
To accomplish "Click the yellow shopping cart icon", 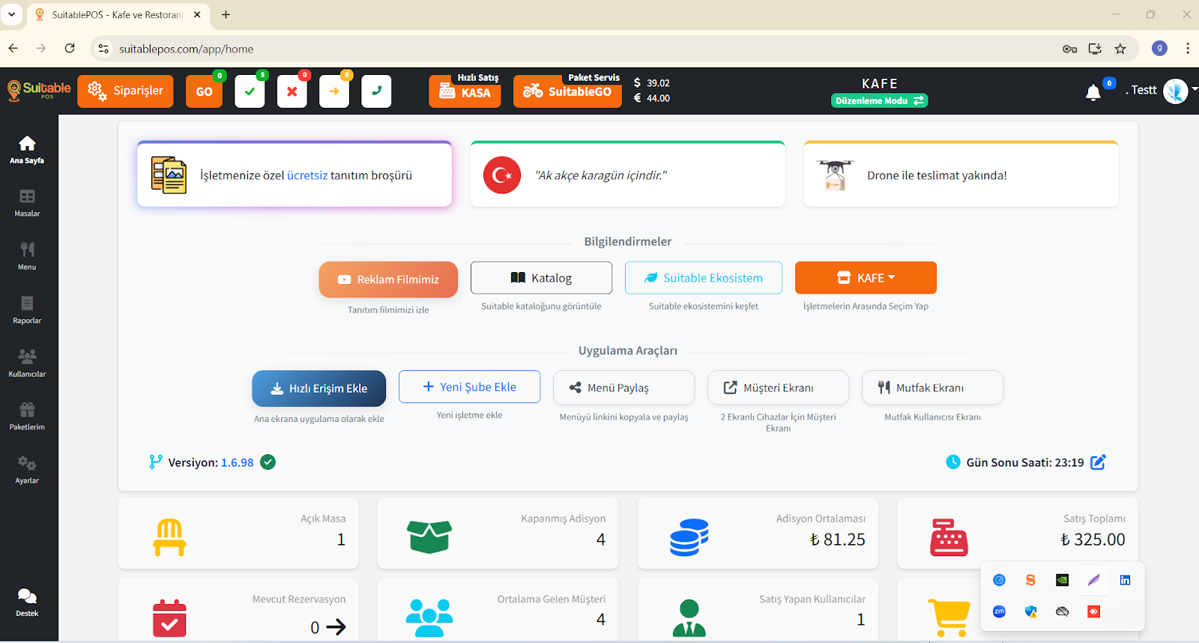I will (949, 618).
